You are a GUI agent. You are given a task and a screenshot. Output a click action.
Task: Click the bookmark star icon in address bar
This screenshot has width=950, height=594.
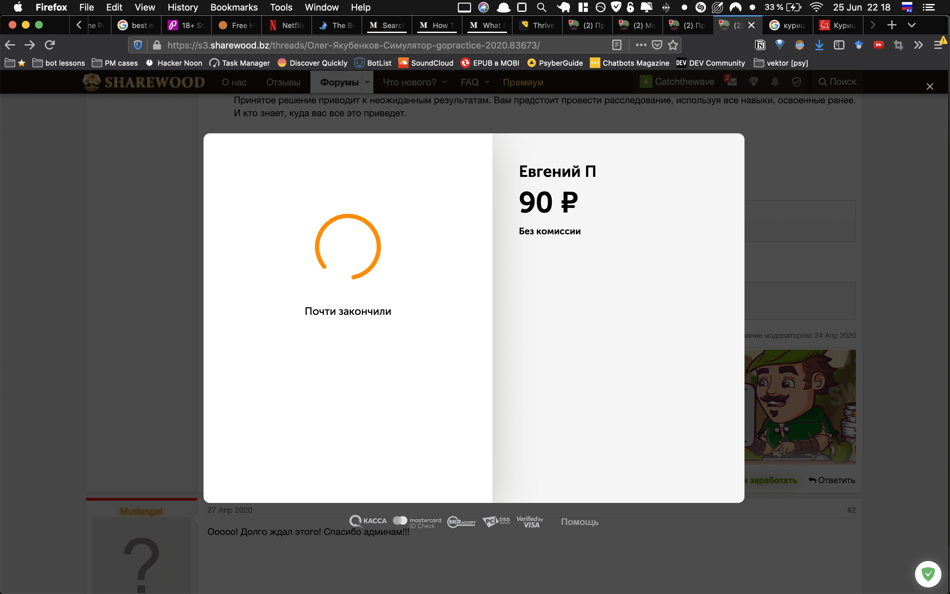(x=672, y=45)
